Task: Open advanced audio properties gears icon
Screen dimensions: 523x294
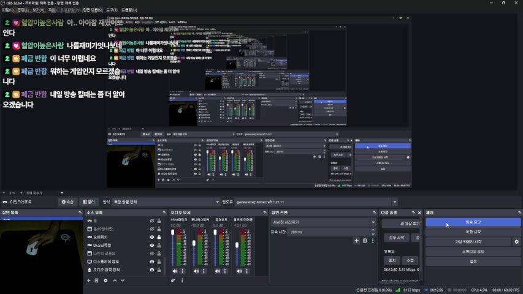Action: click(173, 280)
